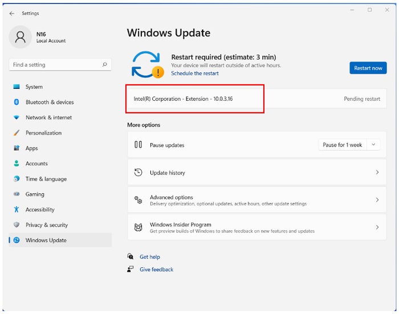This screenshot has width=399, height=314.
Task: Click the Time & language globe icon
Action: (17, 178)
